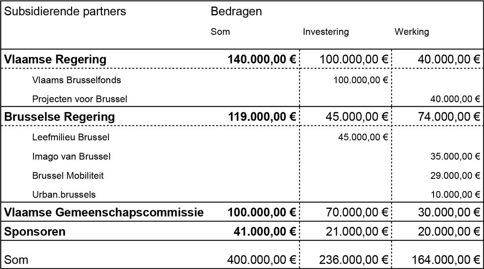
Task: Select the Sponsoren sum 41.000,00 €
Action: (265, 232)
